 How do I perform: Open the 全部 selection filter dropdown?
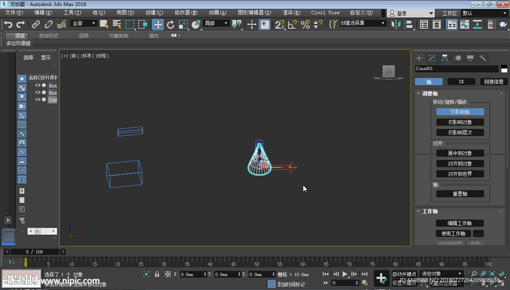click(x=84, y=23)
